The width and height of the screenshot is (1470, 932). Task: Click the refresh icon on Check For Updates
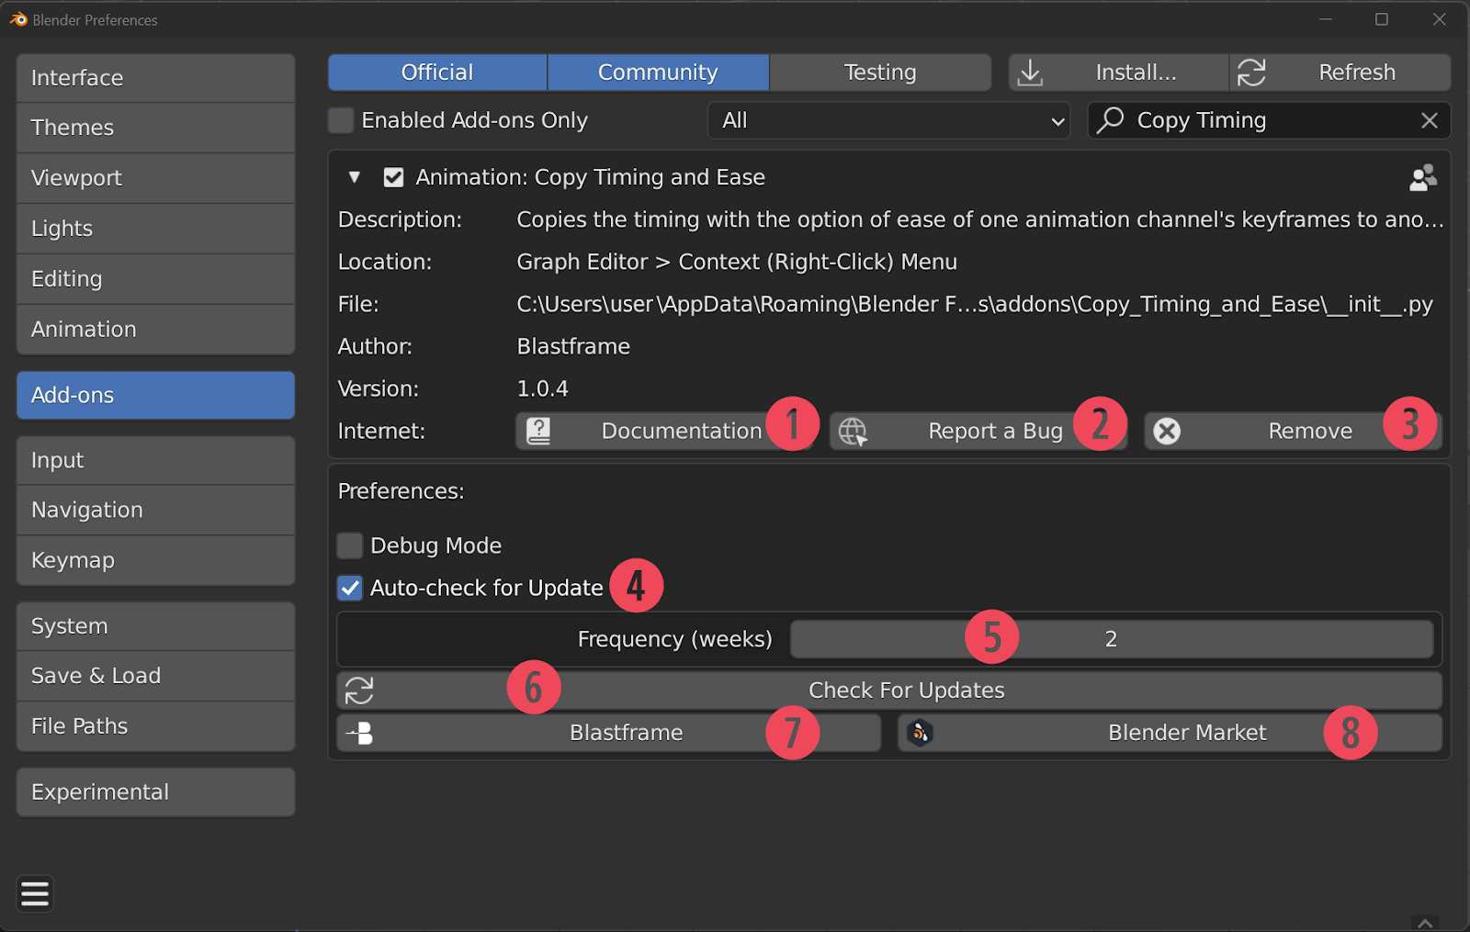coord(359,691)
